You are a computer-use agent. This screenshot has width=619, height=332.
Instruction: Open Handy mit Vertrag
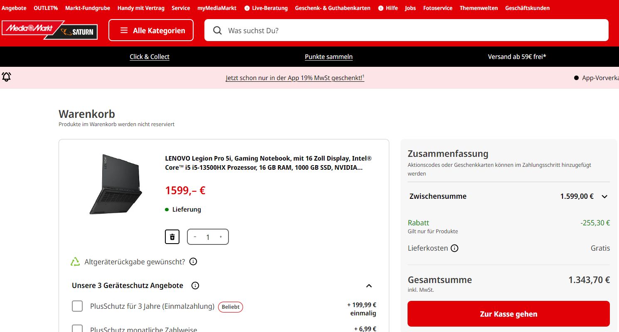[x=141, y=8]
